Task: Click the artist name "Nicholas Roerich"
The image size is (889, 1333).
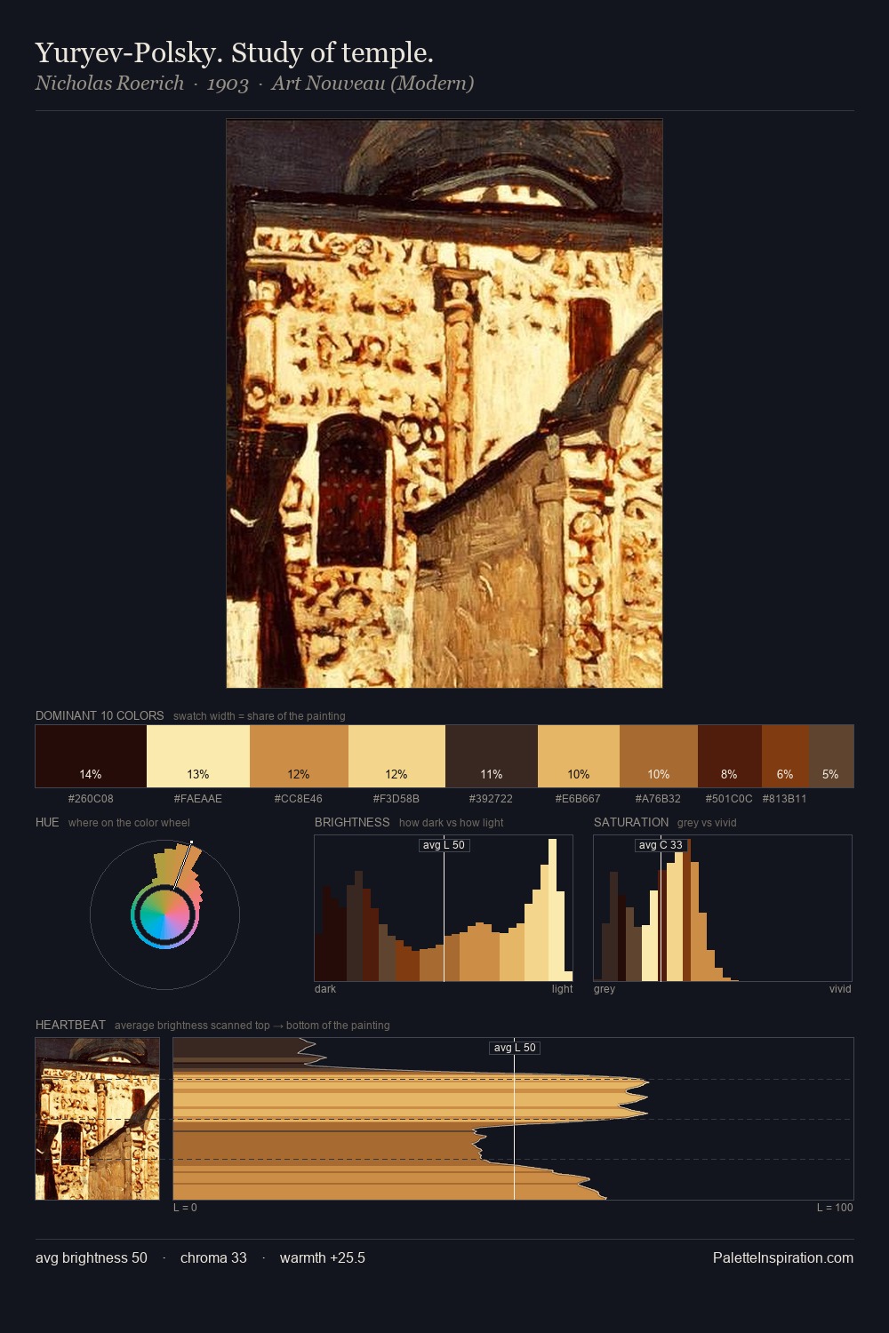Action: [109, 84]
